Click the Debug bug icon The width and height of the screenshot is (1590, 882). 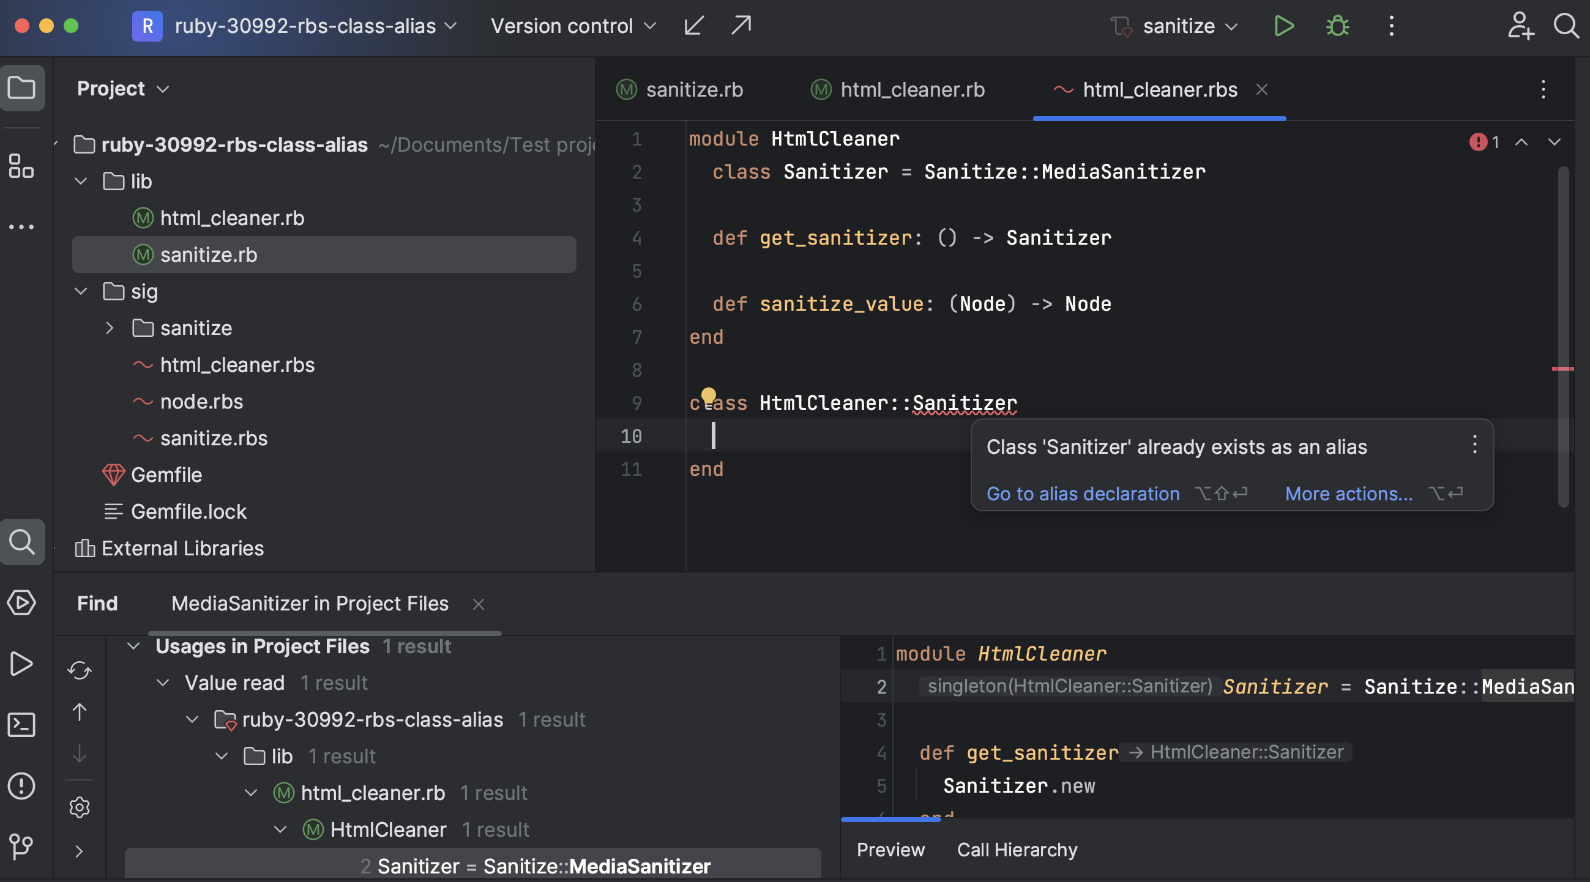(x=1337, y=26)
